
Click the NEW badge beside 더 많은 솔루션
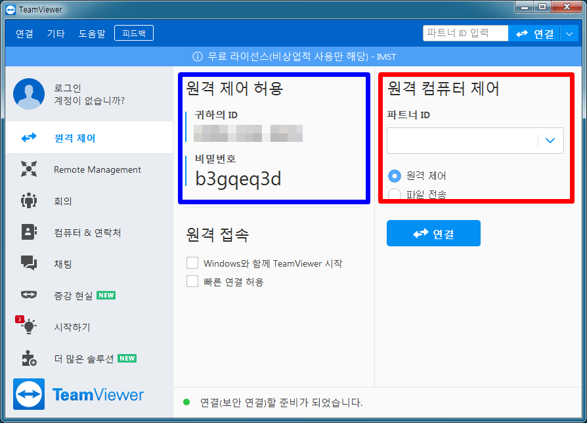[127, 358]
